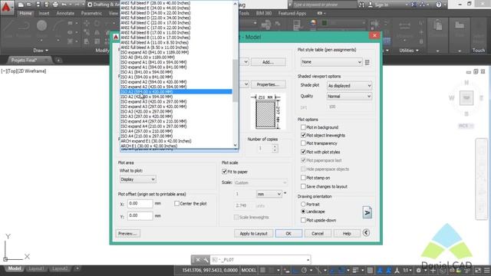Select Portrait orientation radio button
491x276 pixels.
(303, 204)
